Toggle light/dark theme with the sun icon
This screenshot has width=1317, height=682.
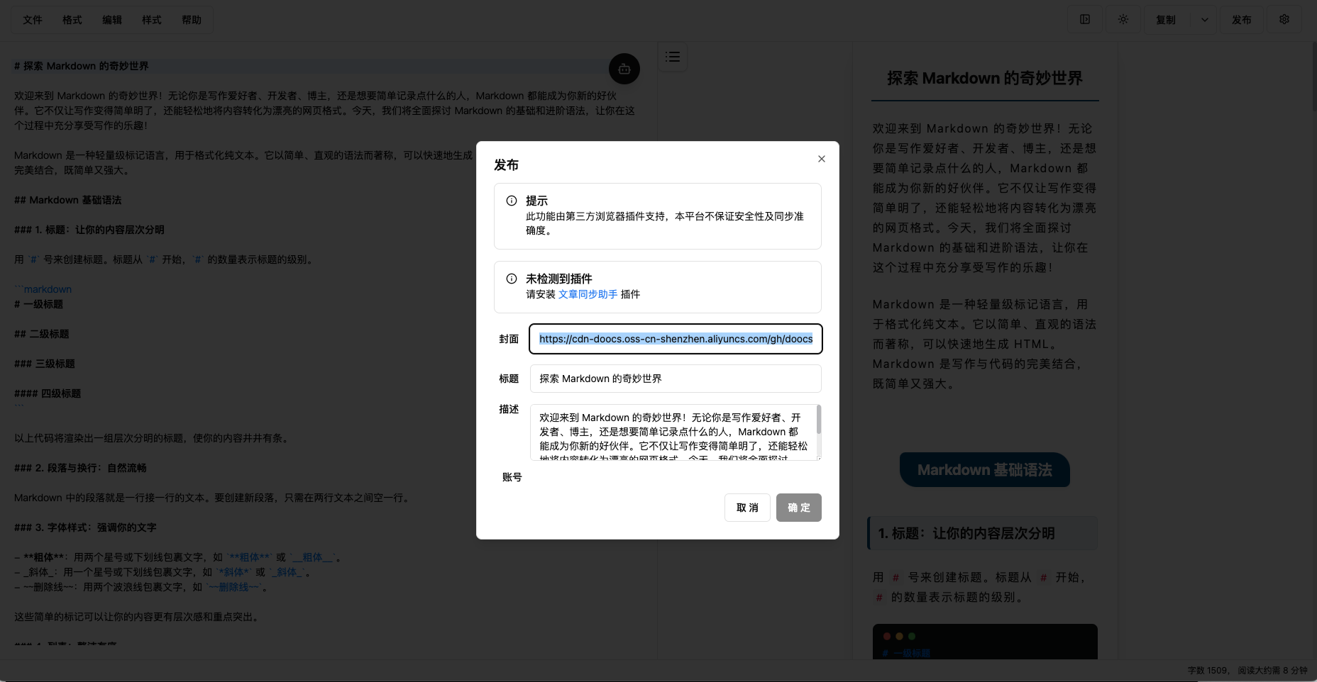click(x=1123, y=19)
